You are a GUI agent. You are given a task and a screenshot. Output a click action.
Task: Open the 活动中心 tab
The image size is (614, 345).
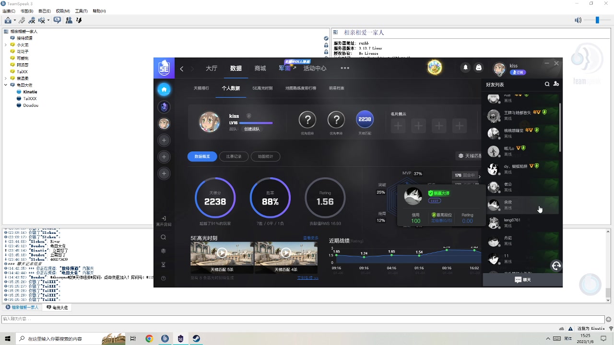(315, 68)
